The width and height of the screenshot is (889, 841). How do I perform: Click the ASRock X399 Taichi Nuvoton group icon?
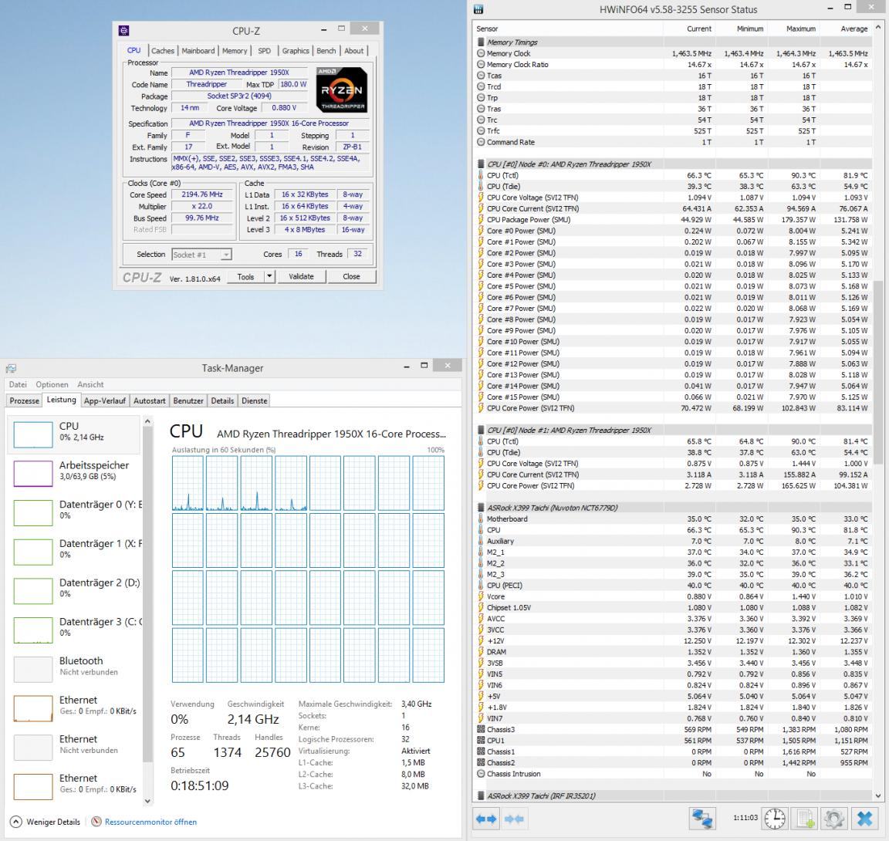(x=481, y=508)
